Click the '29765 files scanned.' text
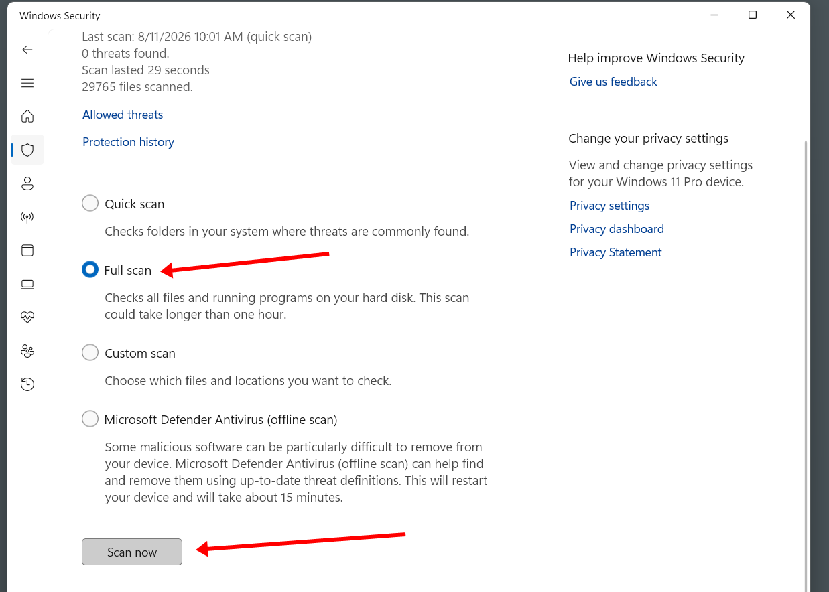The height and width of the screenshot is (592, 829). pos(137,87)
